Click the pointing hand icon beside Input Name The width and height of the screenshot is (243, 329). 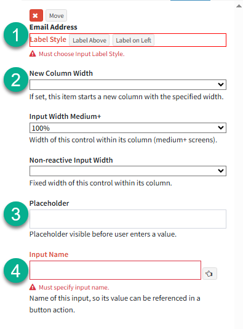coord(209,274)
